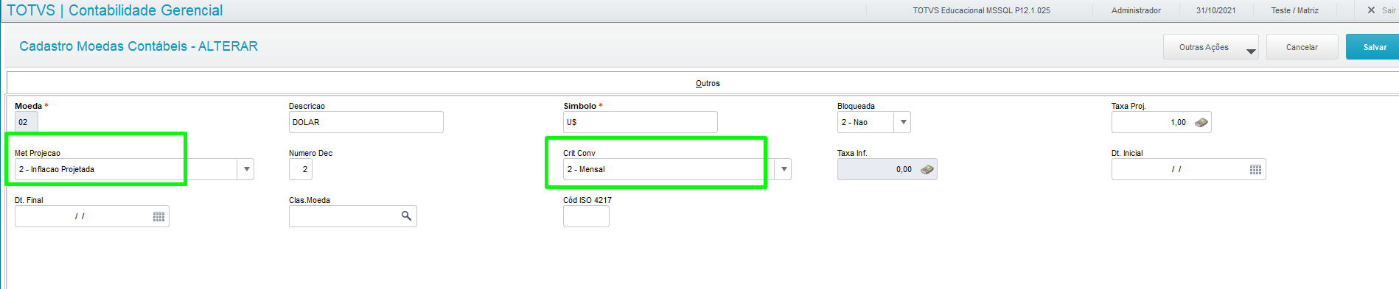The image size is (1399, 289).
Task: Focus the Descricao field containing DOLAR
Action: pos(366,122)
